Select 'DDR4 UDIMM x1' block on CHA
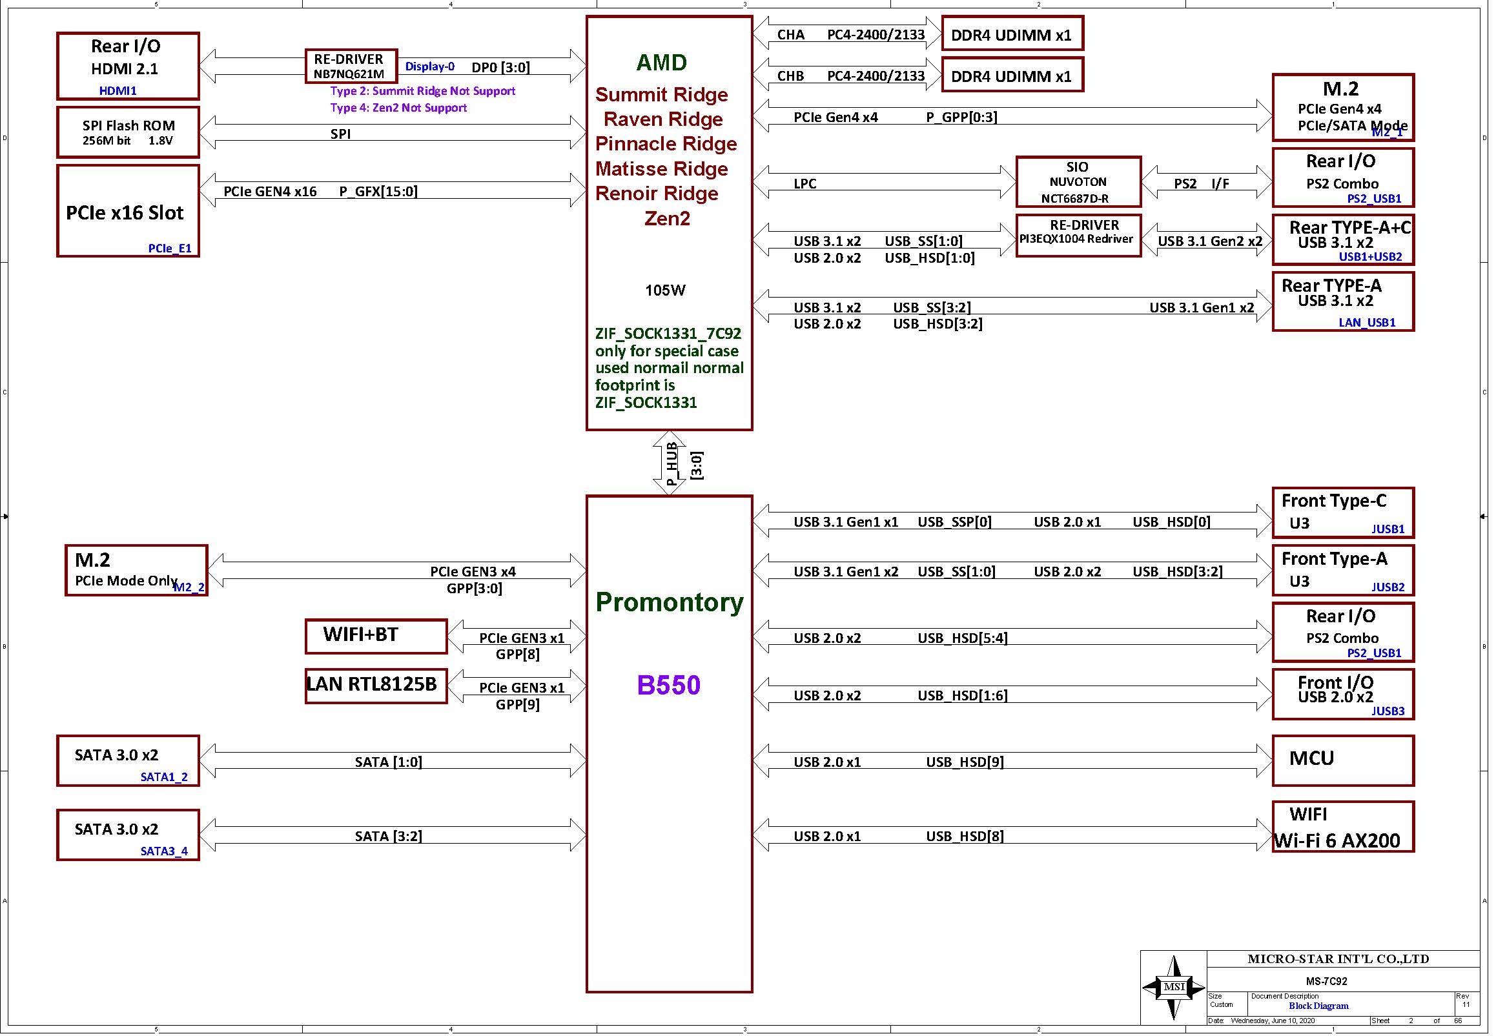 click(1012, 34)
